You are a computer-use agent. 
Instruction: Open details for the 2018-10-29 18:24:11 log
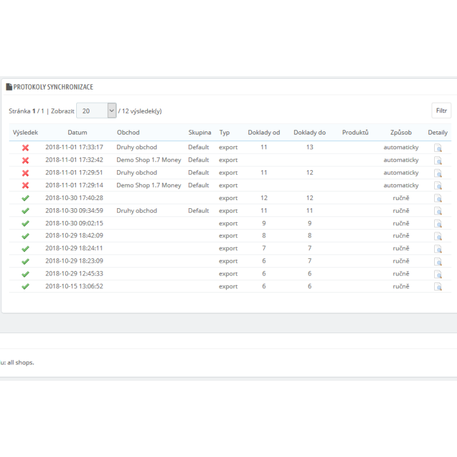[x=438, y=249]
